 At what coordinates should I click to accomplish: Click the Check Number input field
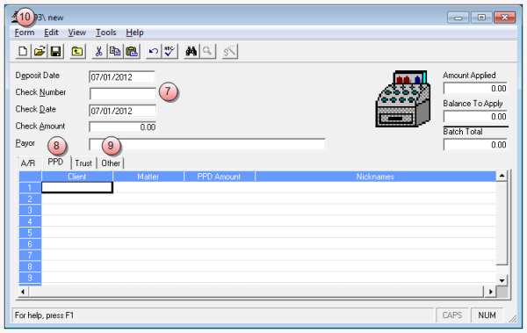(x=123, y=93)
